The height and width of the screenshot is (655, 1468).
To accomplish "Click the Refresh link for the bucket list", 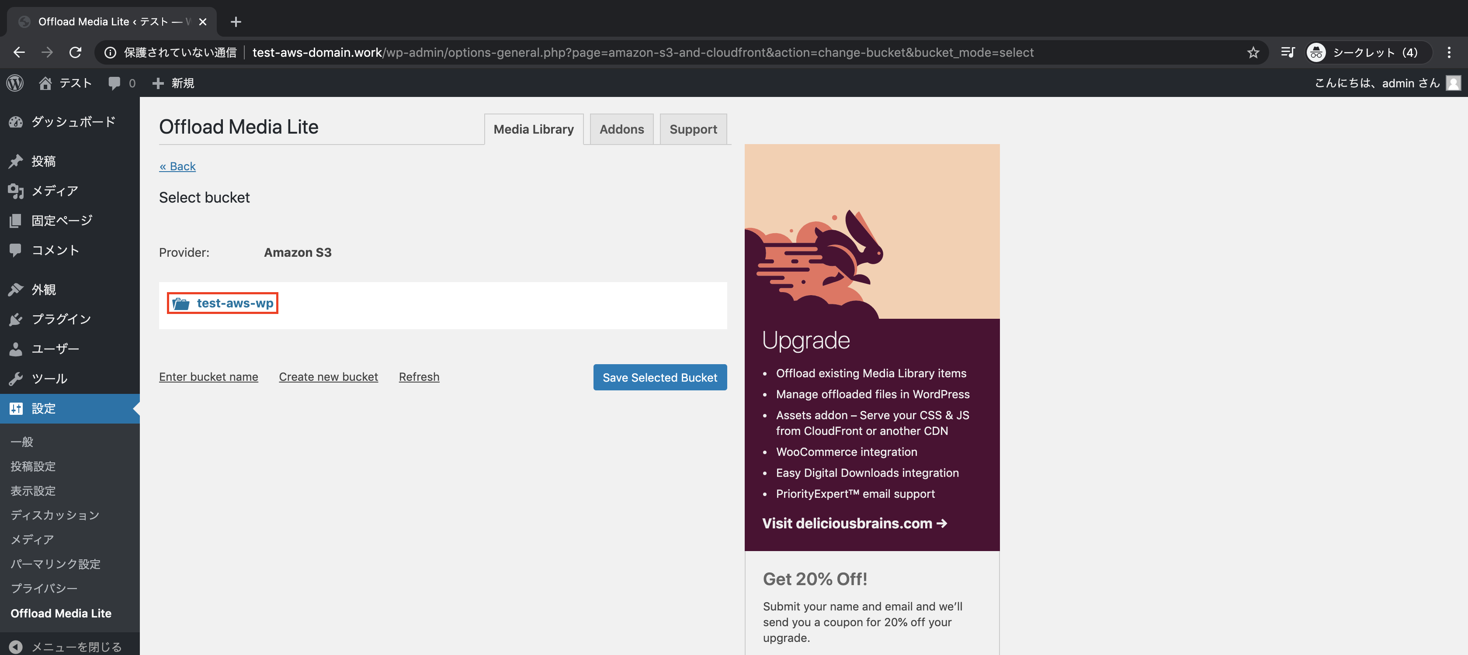I will (419, 376).
